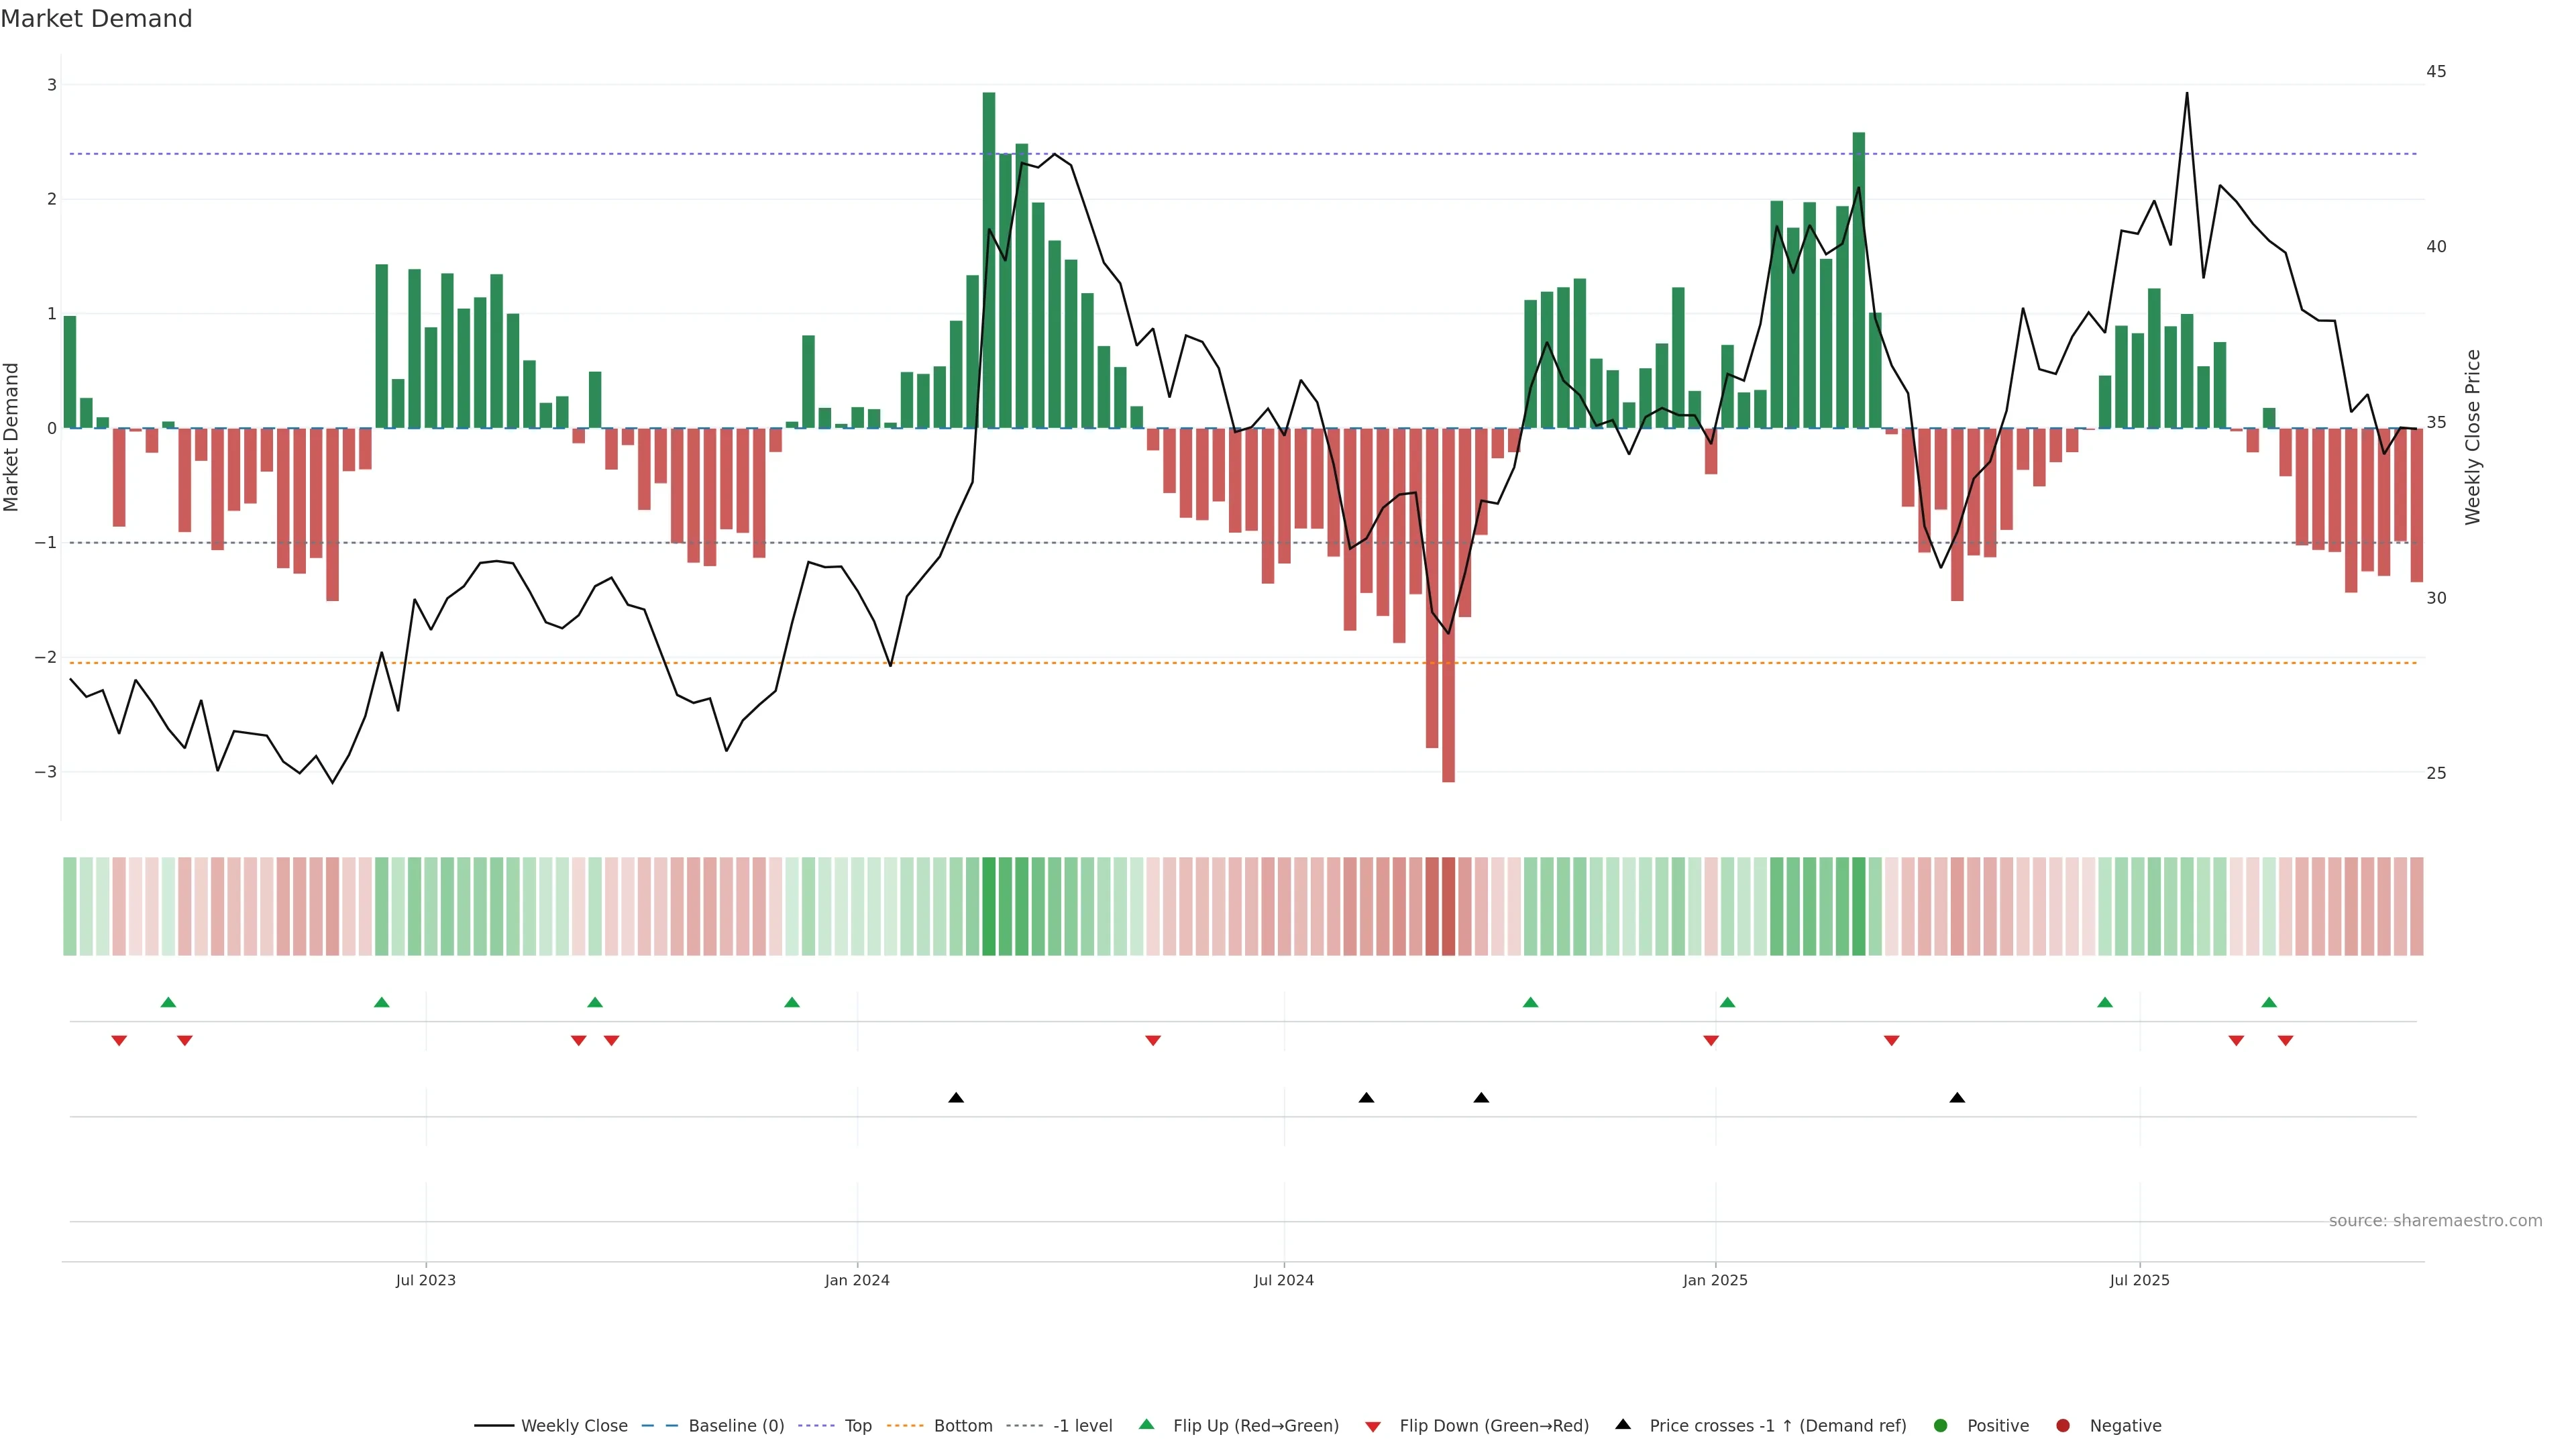This screenshot has width=2576, height=1449.
Task: Click the Market Demand chart title
Action: [x=96, y=19]
